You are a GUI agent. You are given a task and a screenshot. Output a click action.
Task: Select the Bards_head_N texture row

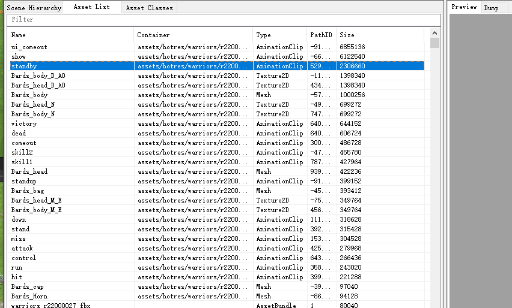[x=33, y=104]
